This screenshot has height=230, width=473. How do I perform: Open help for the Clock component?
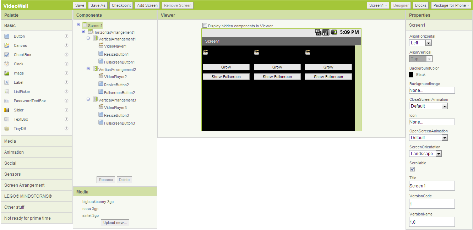(66, 64)
